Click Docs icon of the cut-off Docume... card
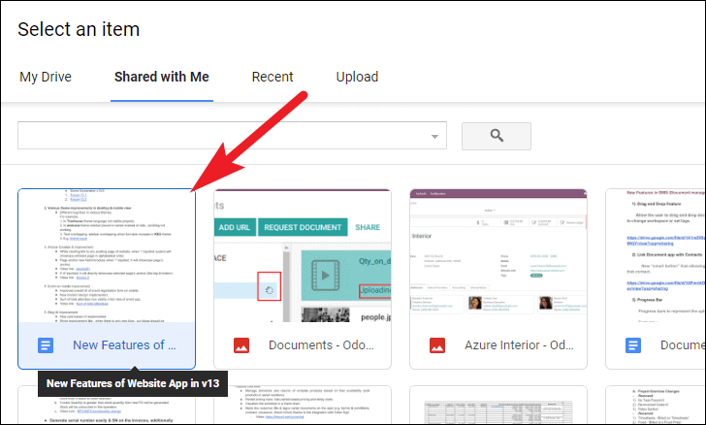The width and height of the screenshot is (706, 425). (x=633, y=345)
